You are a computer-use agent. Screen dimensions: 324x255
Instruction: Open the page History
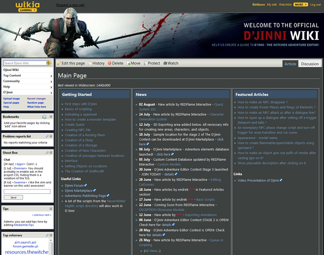[x=96, y=63]
